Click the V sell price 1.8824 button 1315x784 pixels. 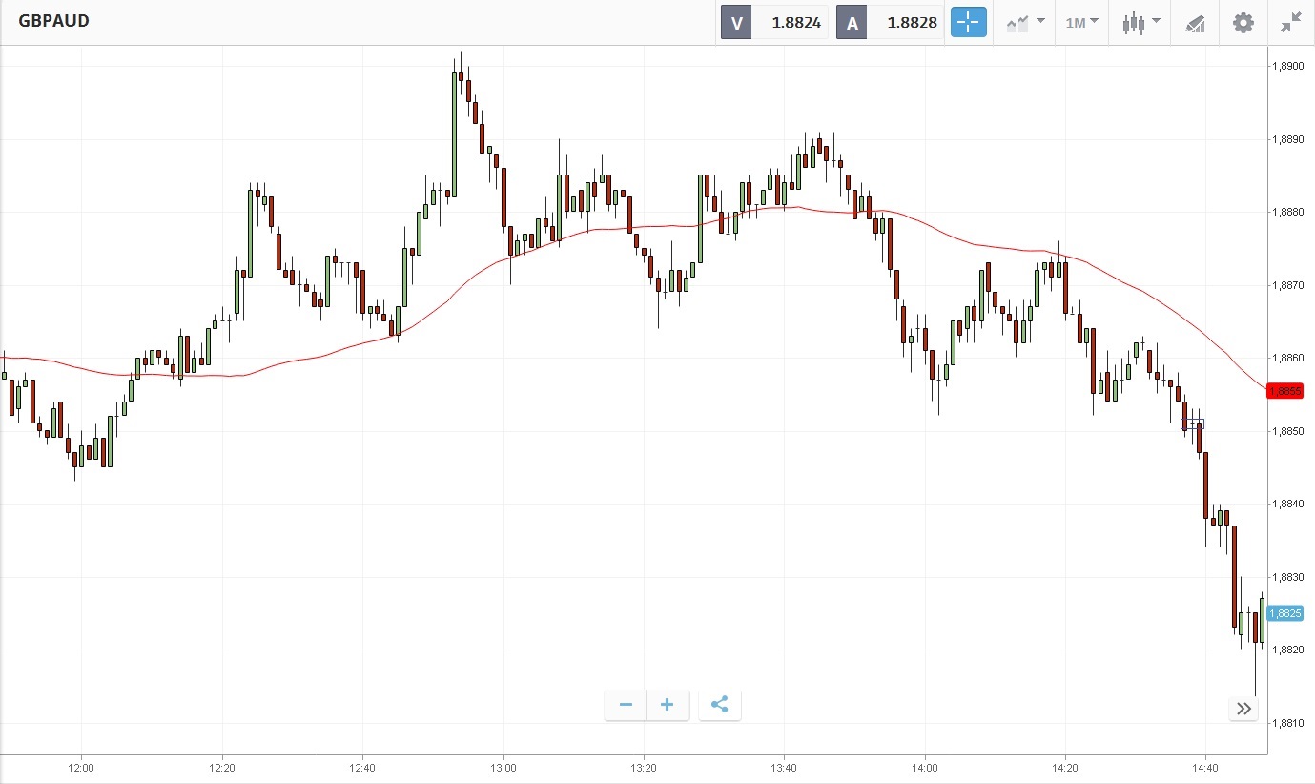pos(774,23)
